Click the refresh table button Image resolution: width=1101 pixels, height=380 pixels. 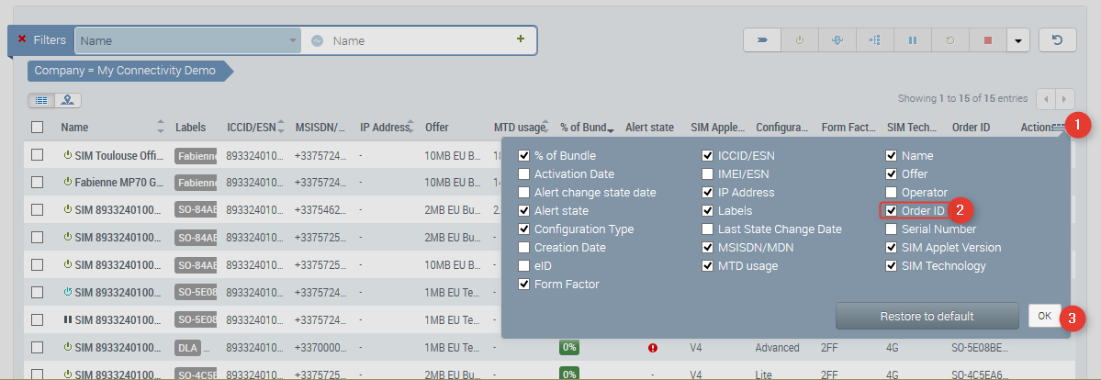[x=1057, y=40]
